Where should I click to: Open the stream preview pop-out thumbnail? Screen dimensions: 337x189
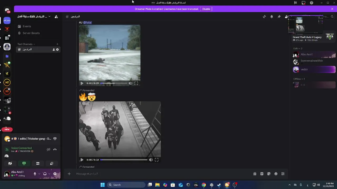tap(306, 24)
